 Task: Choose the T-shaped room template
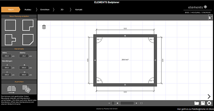tap(10, 40)
